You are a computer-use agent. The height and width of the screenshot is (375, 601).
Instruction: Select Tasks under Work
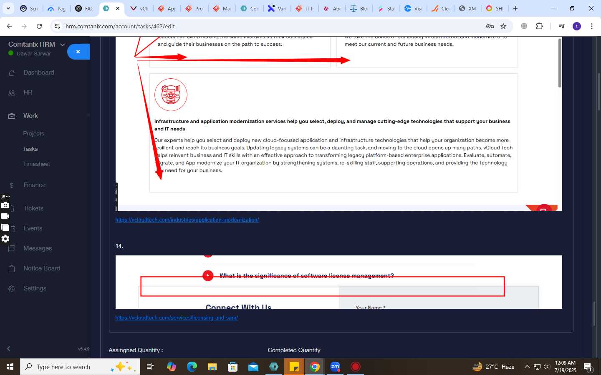coord(30,149)
